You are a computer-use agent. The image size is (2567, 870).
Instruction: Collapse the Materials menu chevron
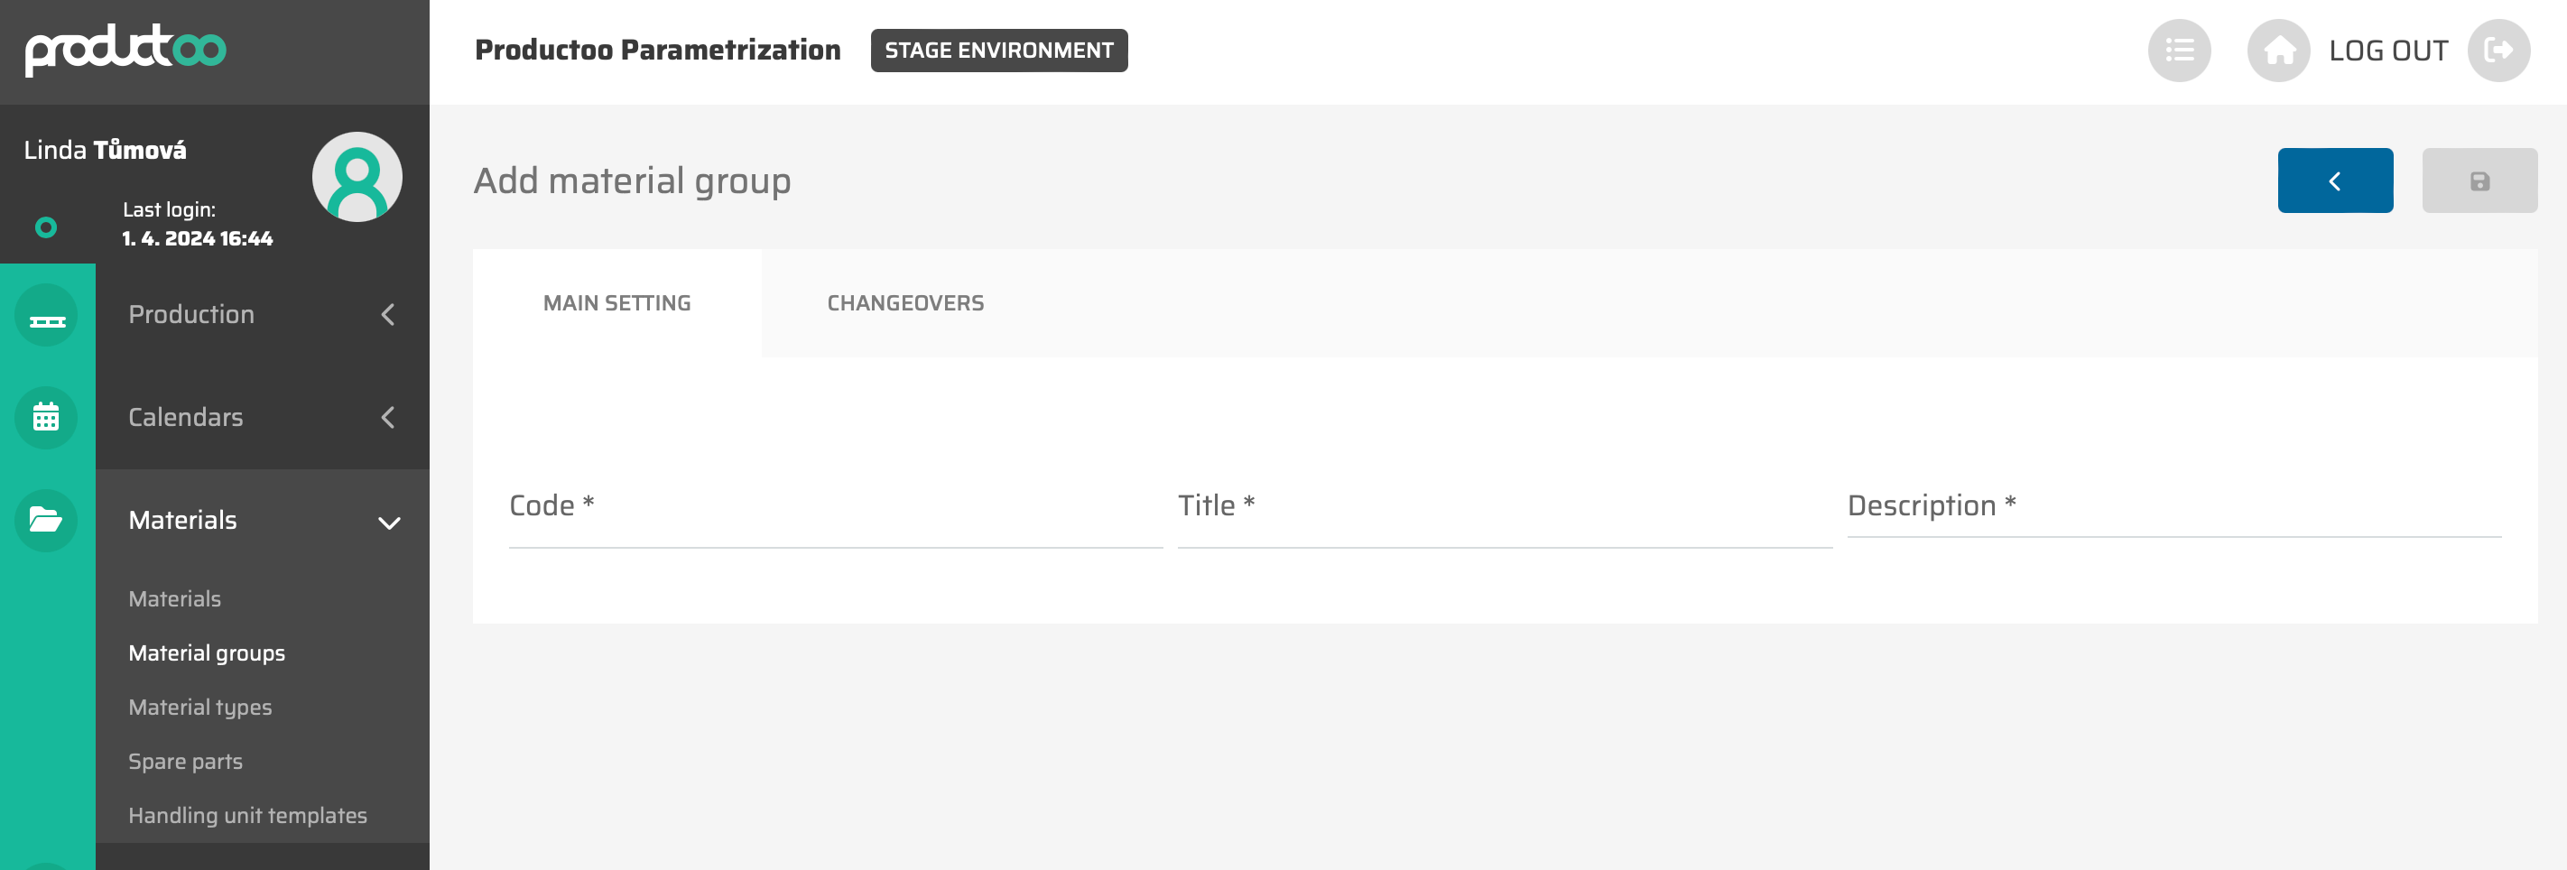click(389, 523)
